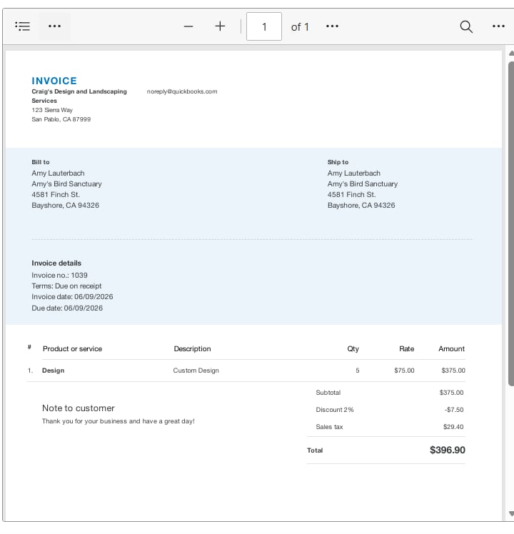Open the ellipsis menu after 'of 1'

(x=332, y=26)
